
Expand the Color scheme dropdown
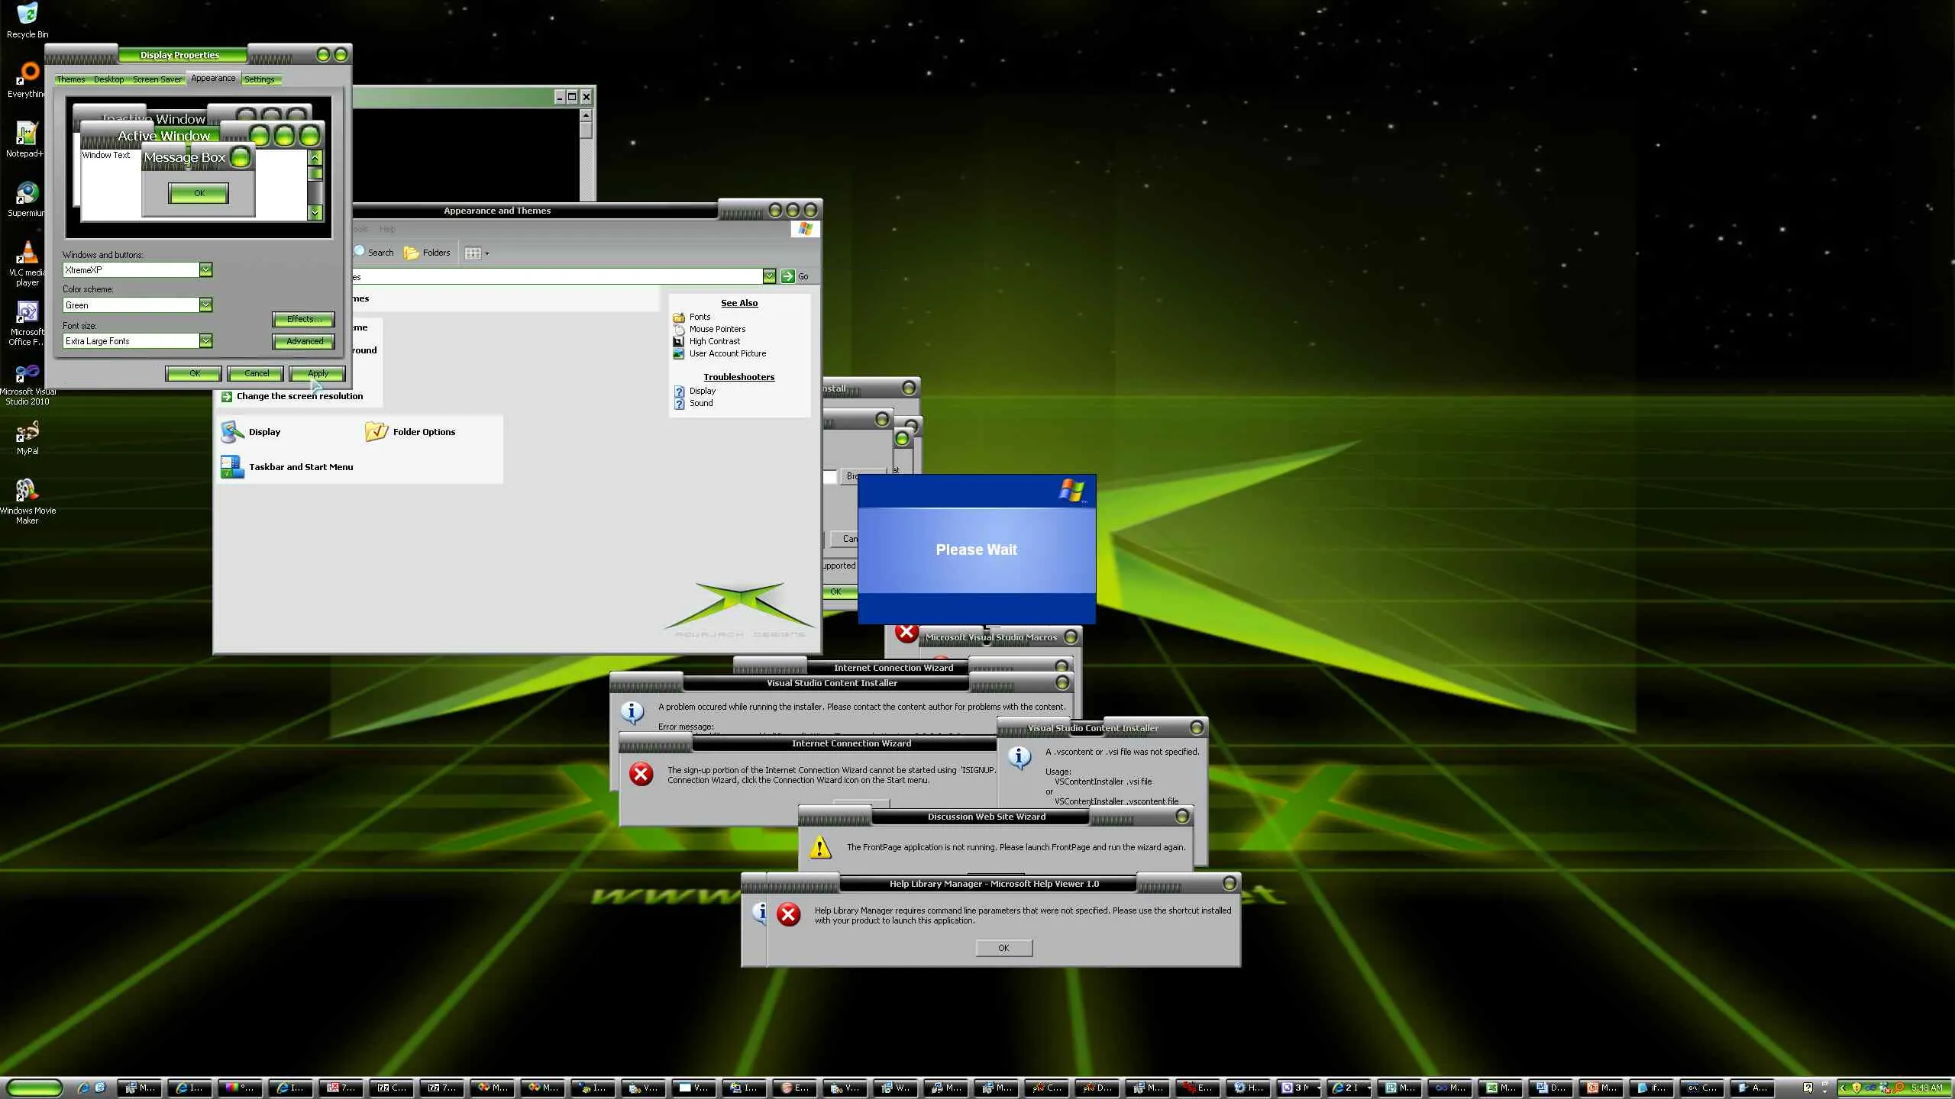tap(205, 305)
